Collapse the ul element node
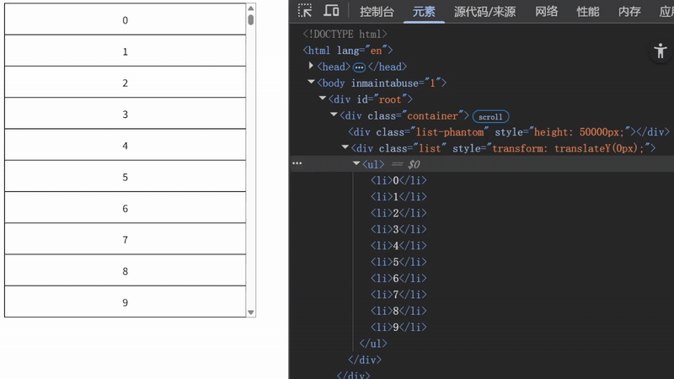The width and height of the screenshot is (674, 379). [356, 164]
